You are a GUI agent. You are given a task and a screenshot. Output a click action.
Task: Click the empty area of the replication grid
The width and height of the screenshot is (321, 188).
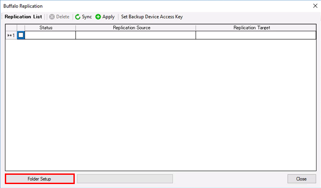[160, 106]
